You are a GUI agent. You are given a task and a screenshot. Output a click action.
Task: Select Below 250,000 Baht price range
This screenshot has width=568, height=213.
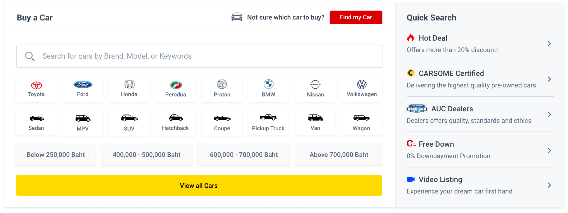(x=56, y=155)
